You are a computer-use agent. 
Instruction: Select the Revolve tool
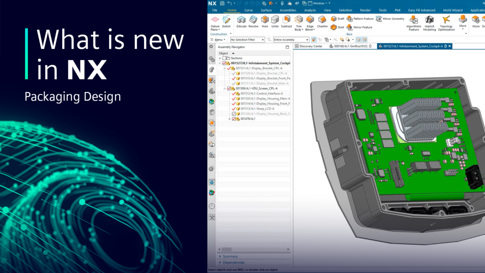(x=253, y=20)
